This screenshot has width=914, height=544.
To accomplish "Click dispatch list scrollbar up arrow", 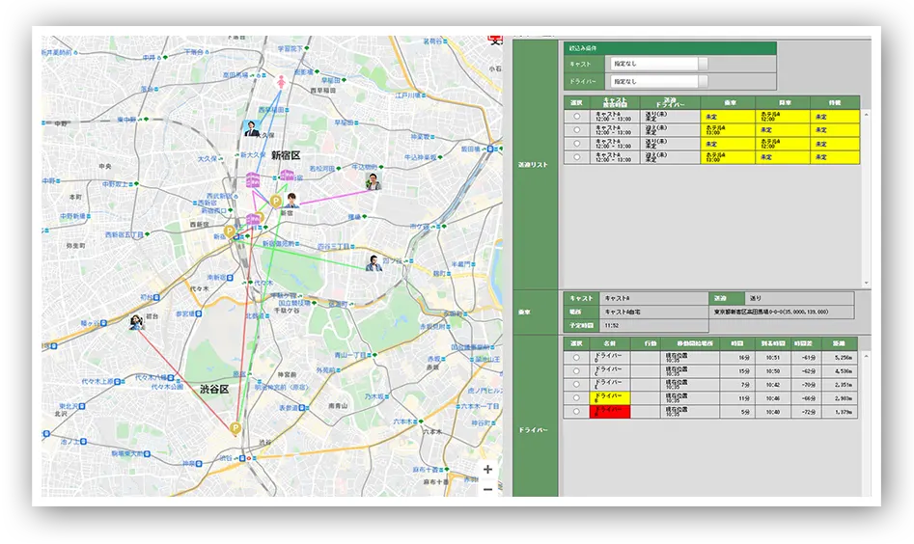I will click(x=866, y=115).
